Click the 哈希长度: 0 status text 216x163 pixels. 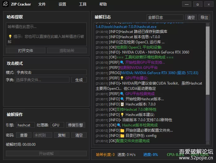pyautogui.click(x=106, y=155)
